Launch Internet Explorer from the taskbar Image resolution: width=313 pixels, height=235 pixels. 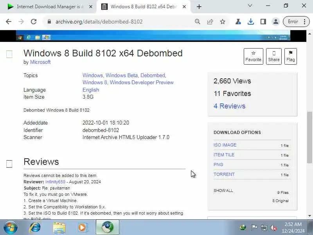pyautogui.click(x=35, y=227)
